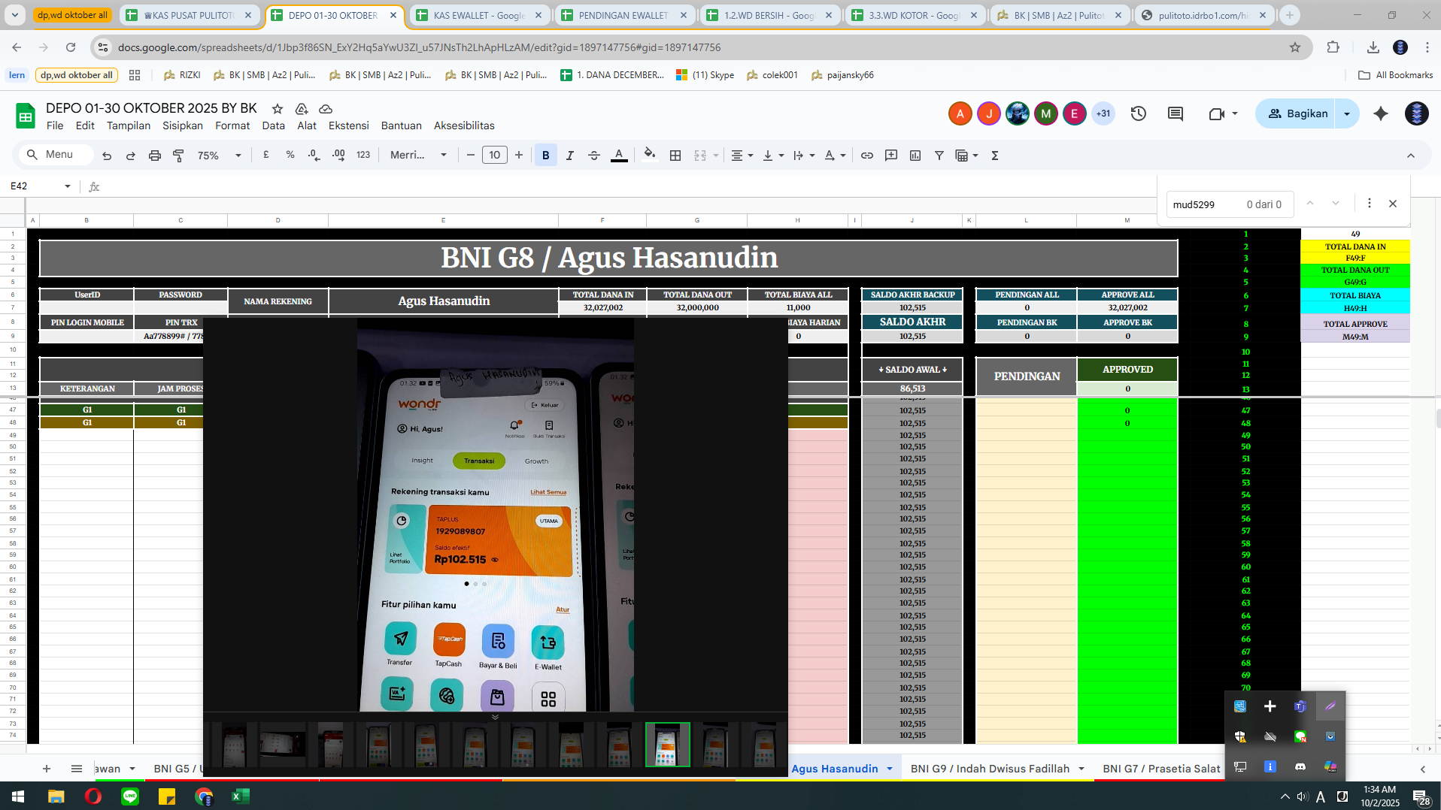This screenshot has width=1441, height=810.
Task: Switch to KAS EWALLET browser tab
Action: click(479, 15)
